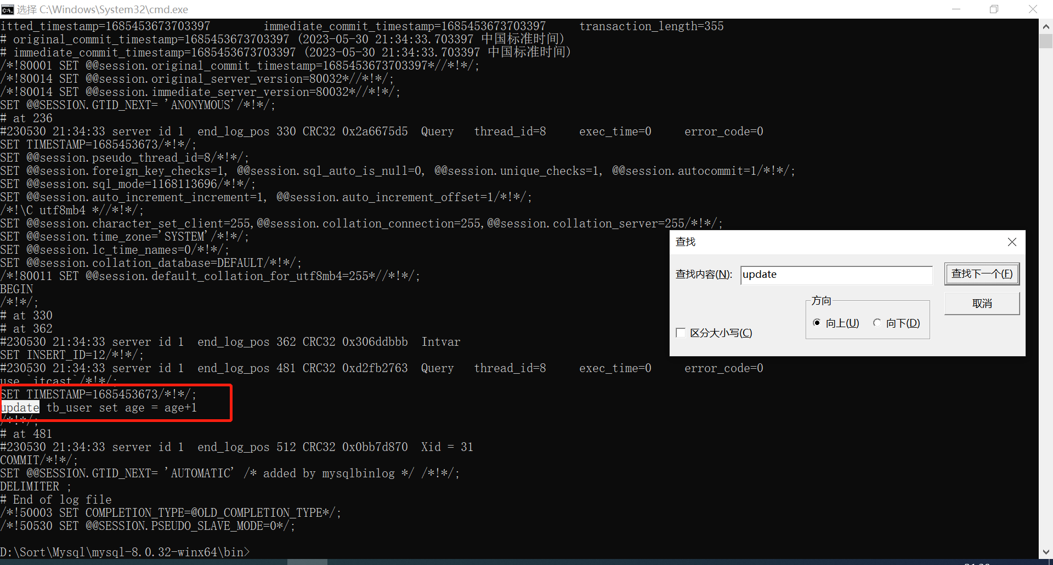Click the window title 'C:\Windows\System32\cmd.exe'
The height and width of the screenshot is (565, 1053).
pos(114,9)
